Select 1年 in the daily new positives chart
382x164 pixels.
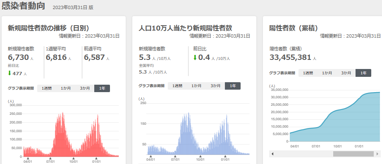point(102,88)
